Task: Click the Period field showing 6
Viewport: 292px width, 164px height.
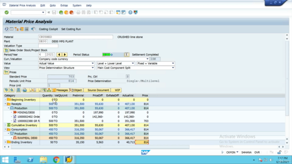Action: click(42, 55)
